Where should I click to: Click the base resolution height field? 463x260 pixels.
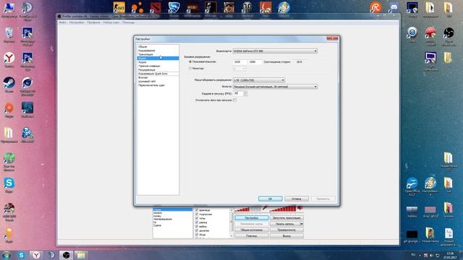(255, 62)
